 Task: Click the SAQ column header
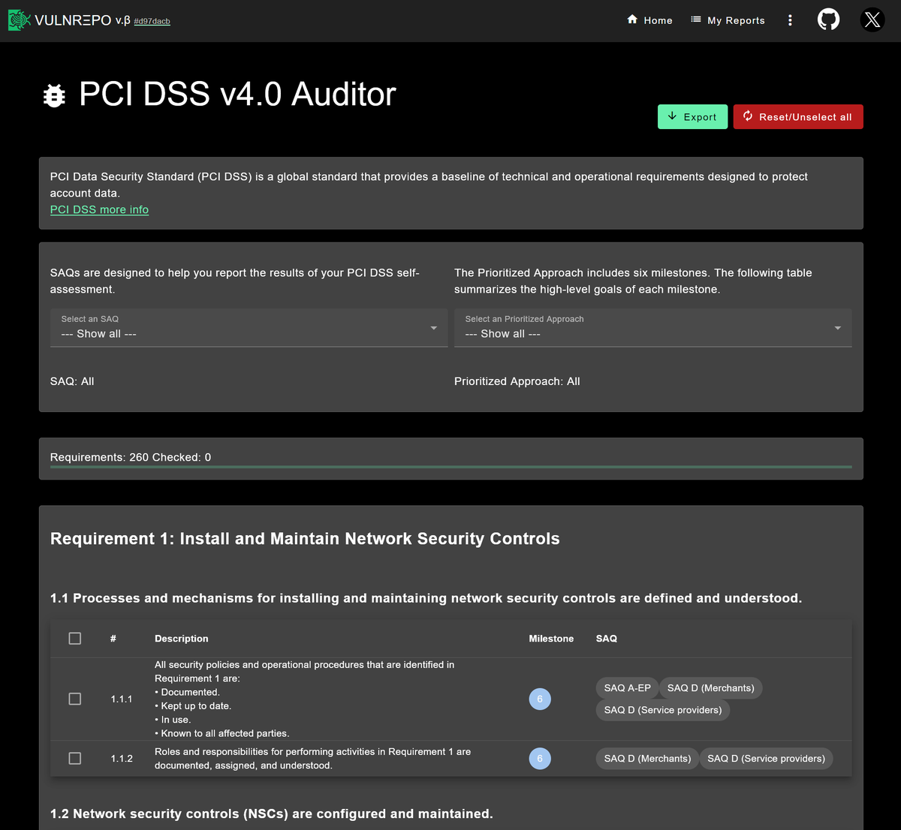click(x=607, y=639)
